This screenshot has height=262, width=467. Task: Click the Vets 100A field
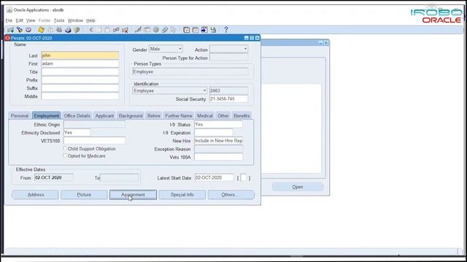219,157
